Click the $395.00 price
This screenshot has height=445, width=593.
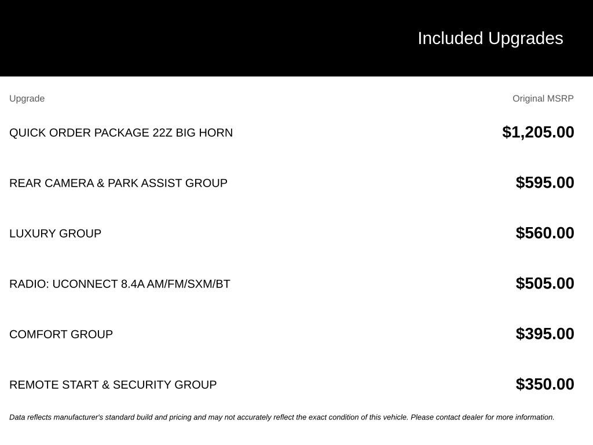545,333
